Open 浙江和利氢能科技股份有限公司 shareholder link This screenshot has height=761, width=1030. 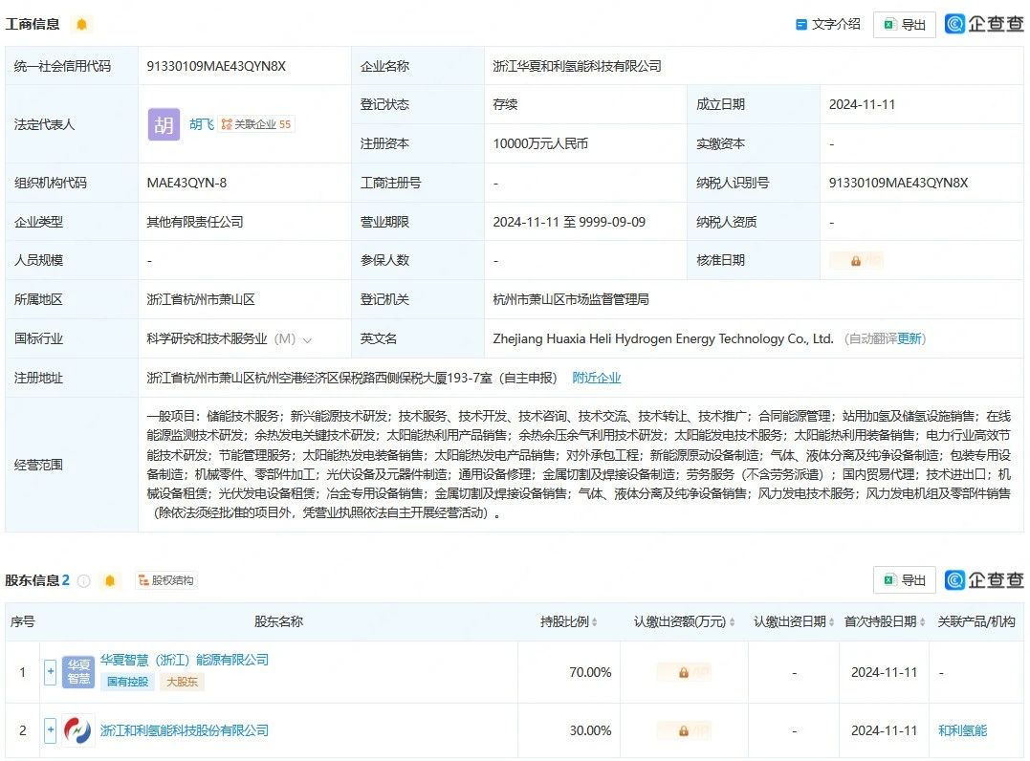[x=185, y=730]
